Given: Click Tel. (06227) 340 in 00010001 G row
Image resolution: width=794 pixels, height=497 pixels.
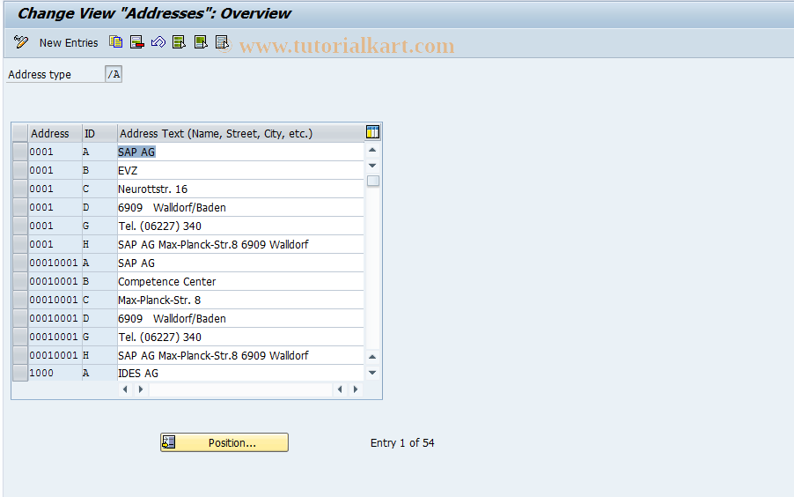Looking at the screenshot, I should click(x=240, y=337).
